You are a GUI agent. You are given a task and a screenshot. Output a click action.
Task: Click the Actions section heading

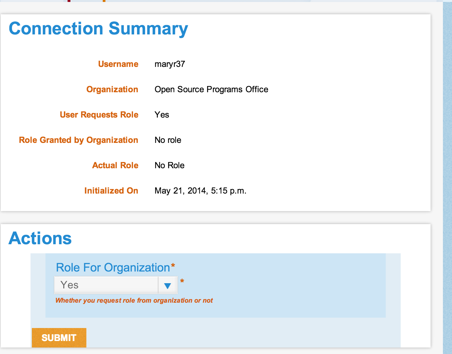(x=40, y=238)
